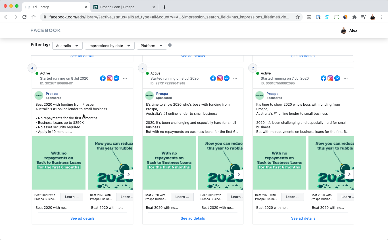
Task: Click Prospa avatar on ad ID 606157556692095
Action: (x=260, y=95)
